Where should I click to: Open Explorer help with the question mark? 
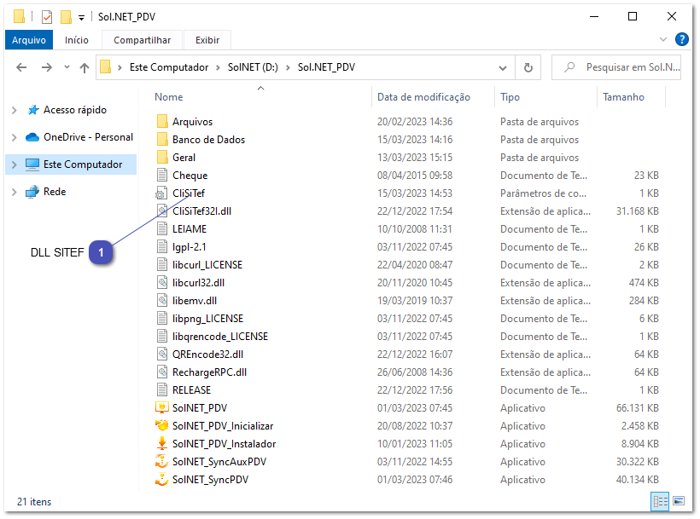point(681,39)
